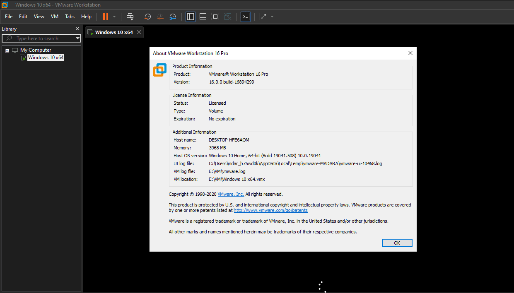Open the Help menu

(86, 17)
